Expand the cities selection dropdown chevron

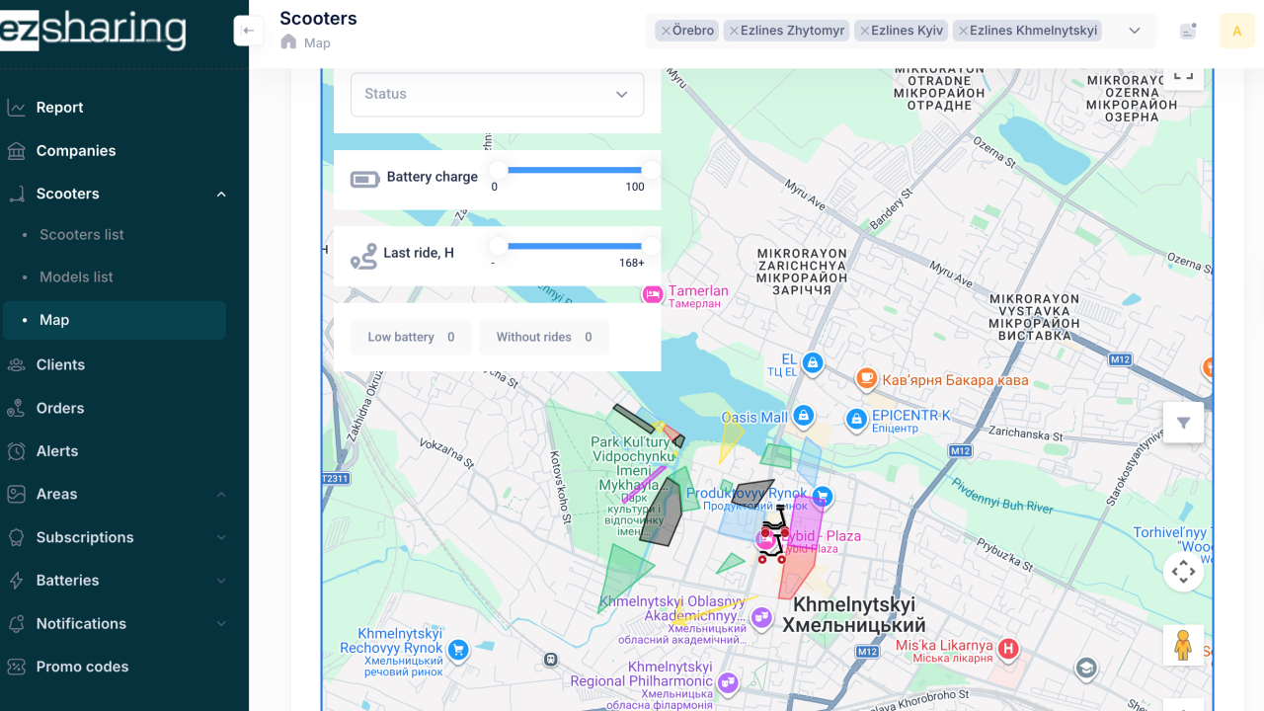1133,31
